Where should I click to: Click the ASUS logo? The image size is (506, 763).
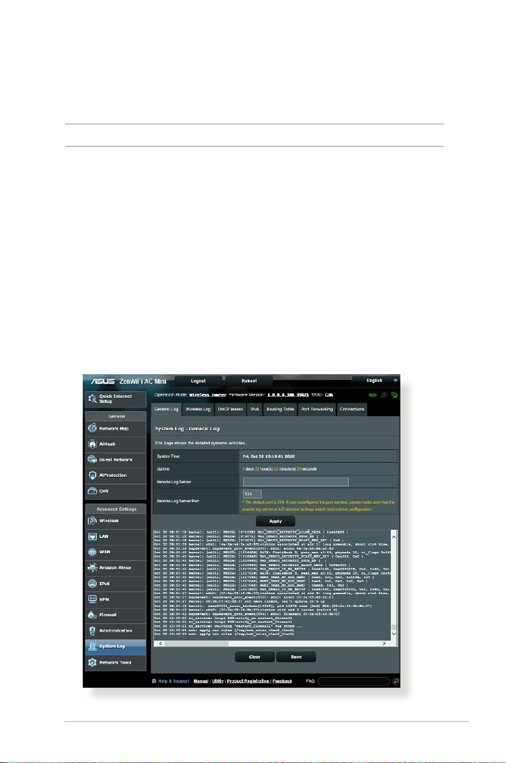click(102, 381)
